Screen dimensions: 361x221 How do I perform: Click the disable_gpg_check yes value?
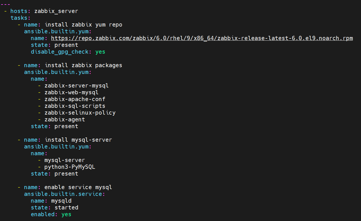click(x=100, y=52)
